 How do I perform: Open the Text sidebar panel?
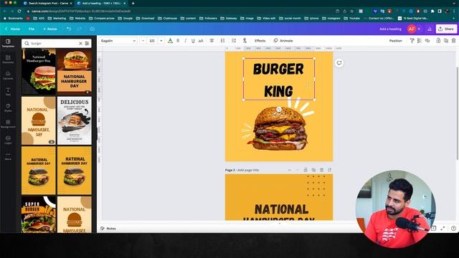(x=8, y=91)
